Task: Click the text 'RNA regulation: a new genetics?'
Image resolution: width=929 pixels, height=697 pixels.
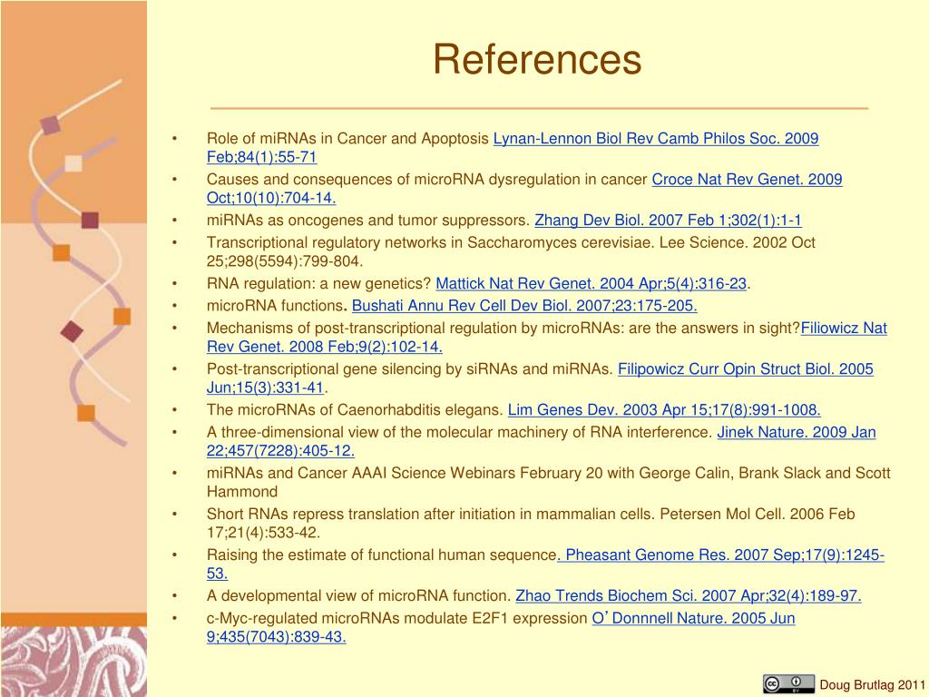Action: pyautogui.click(x=318, y=284)
